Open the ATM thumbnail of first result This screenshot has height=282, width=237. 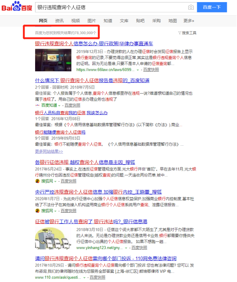pyautogui.click(x=53, y=60)
